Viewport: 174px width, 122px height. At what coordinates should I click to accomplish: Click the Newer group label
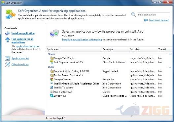coord(51,54)
